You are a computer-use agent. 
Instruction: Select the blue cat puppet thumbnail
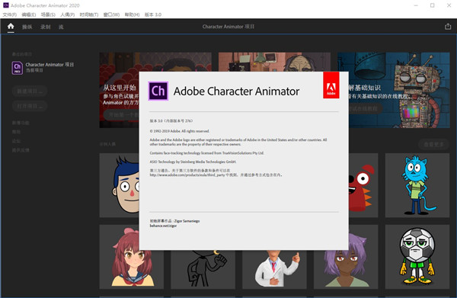click(x=417, y=185)
